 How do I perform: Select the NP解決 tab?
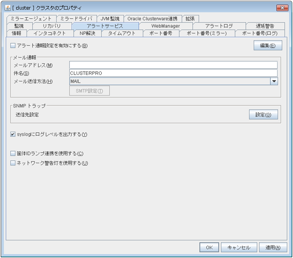point(87,33)
